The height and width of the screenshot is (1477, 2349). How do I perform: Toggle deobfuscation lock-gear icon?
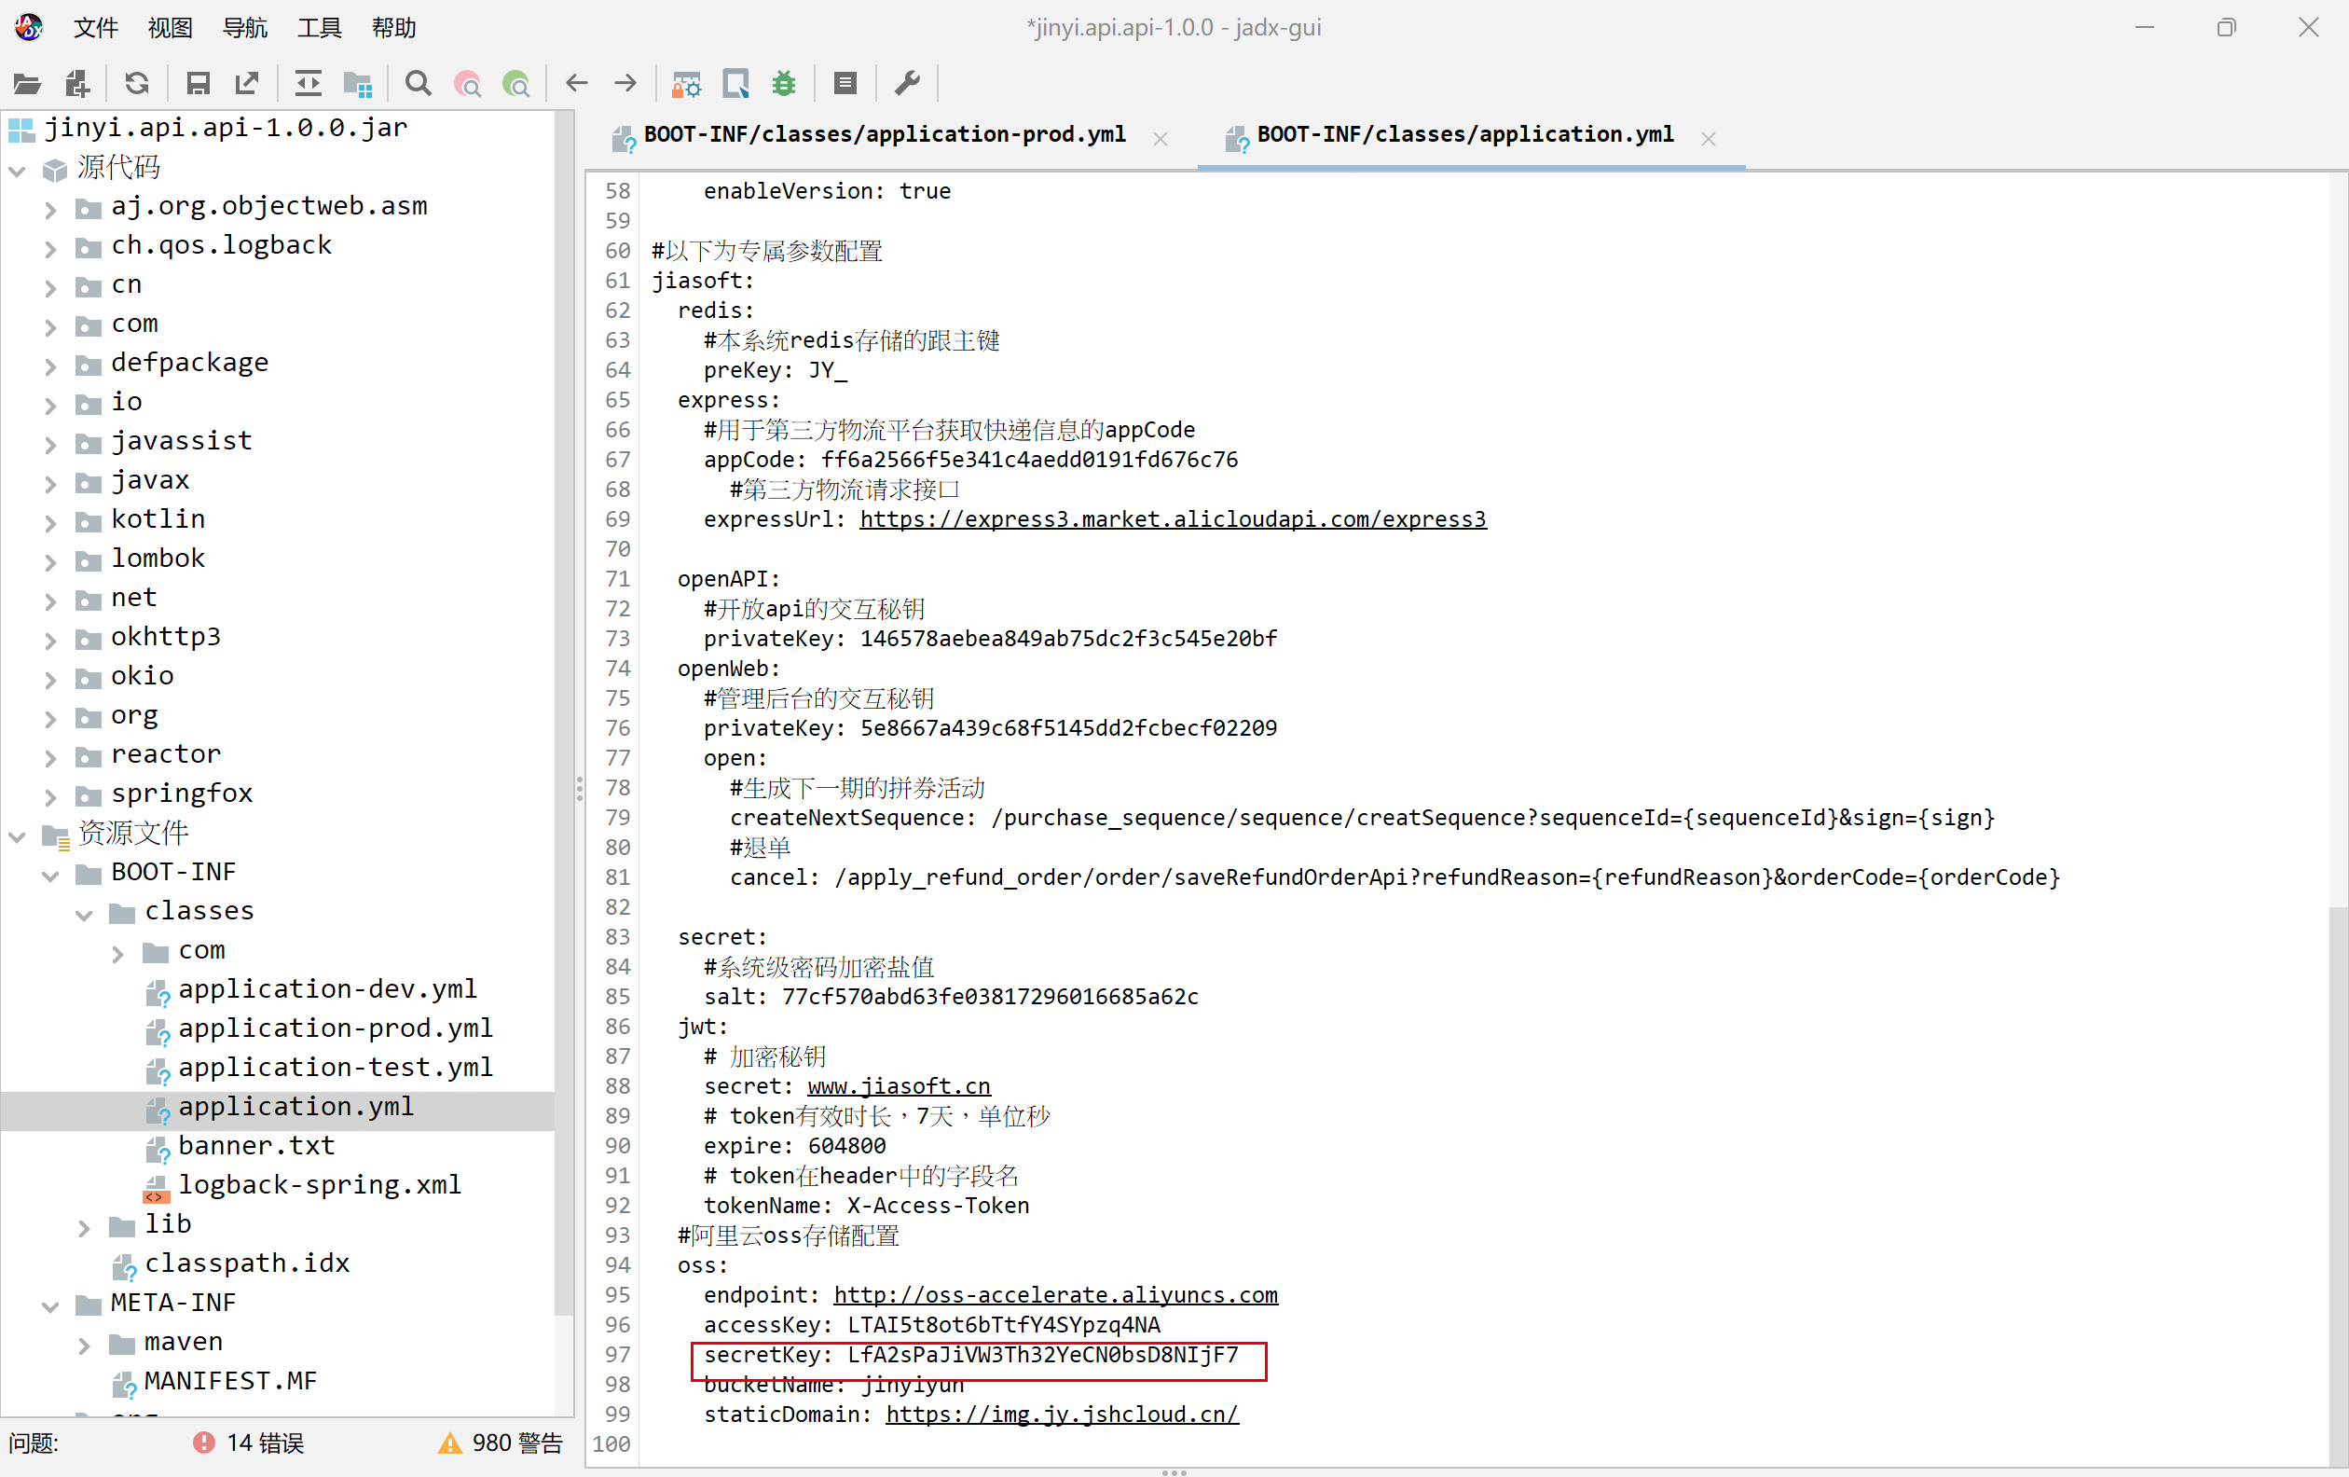(686, 84)
